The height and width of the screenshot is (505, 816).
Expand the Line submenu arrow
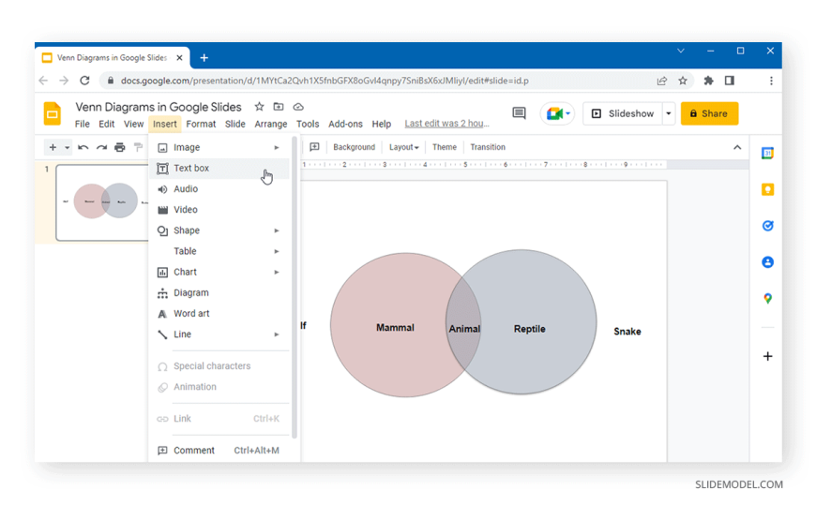[x=277, y=334]
